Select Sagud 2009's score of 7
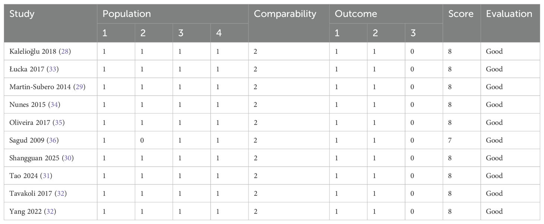Viewport: 544px width, 224px height. [450, 140]
